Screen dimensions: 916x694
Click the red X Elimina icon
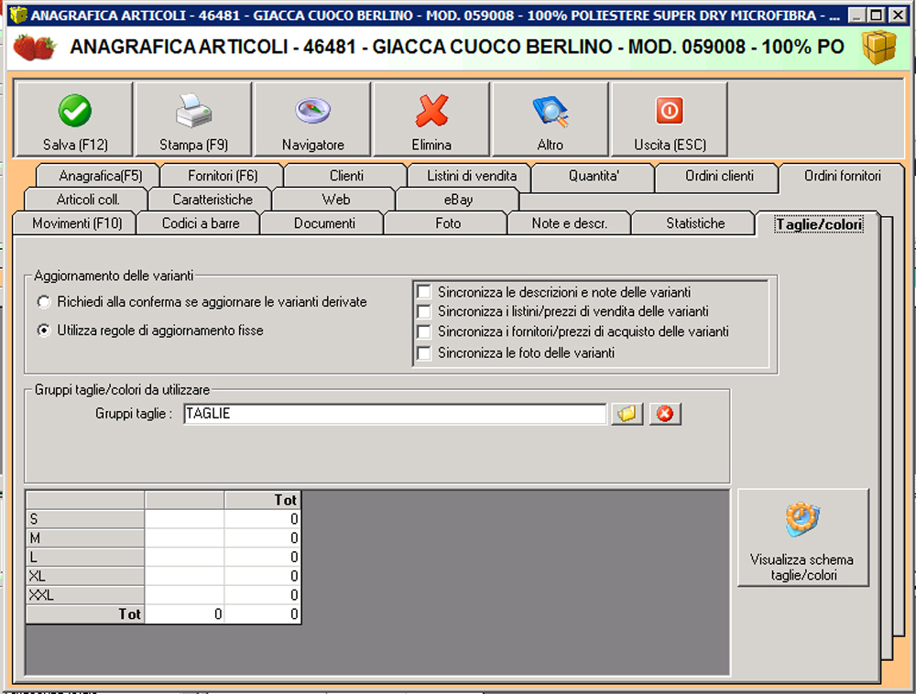[431, 112]
